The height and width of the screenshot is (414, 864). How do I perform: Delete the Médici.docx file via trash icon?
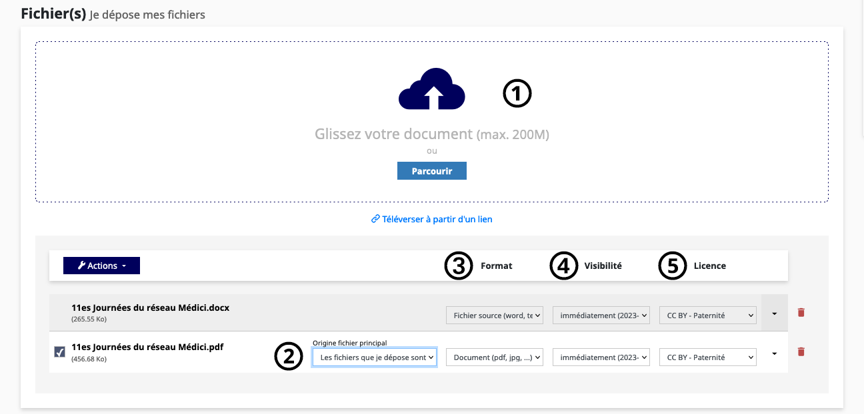tap(801, 312)
